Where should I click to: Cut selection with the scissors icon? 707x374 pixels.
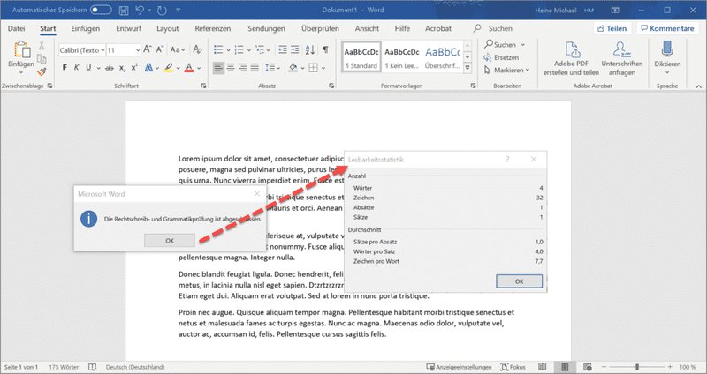coord(42,46)
